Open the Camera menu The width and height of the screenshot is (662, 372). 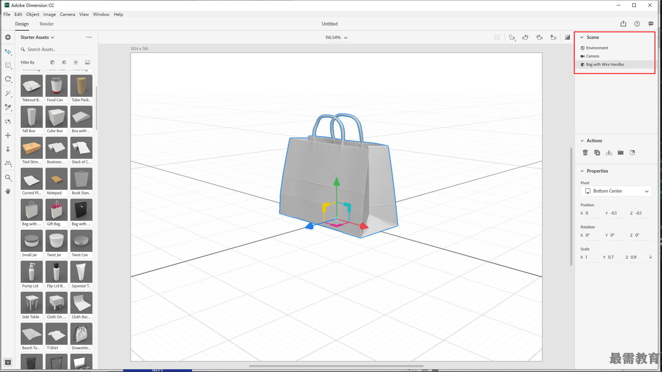tap(68, 14)
